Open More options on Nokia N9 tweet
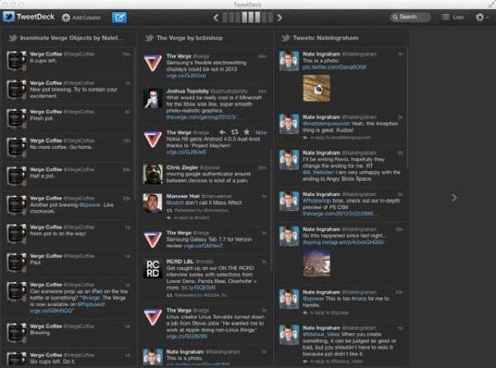 [x=261, y=132]
